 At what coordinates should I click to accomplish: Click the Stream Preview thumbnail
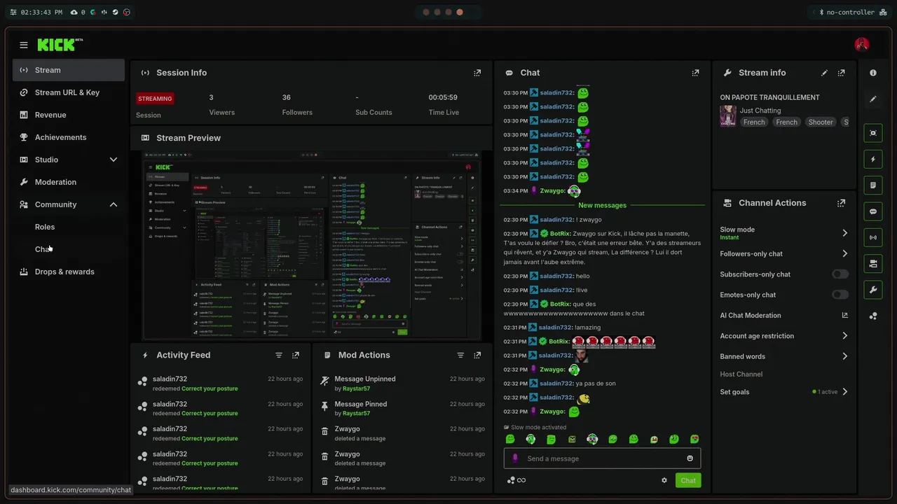312,246
